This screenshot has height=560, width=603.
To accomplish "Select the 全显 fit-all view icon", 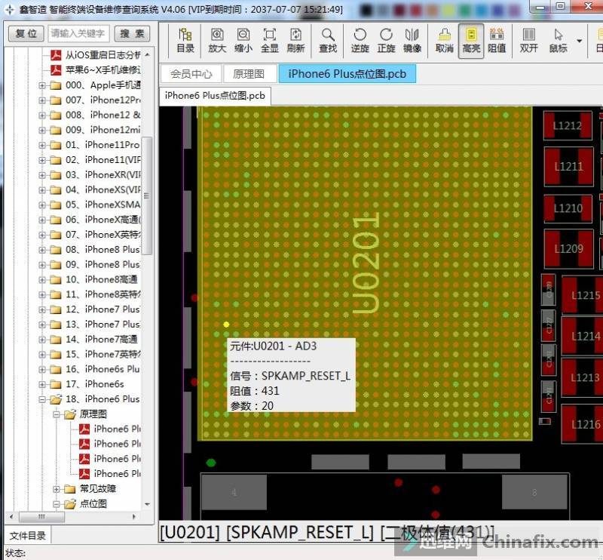I will tap(270, 40).
